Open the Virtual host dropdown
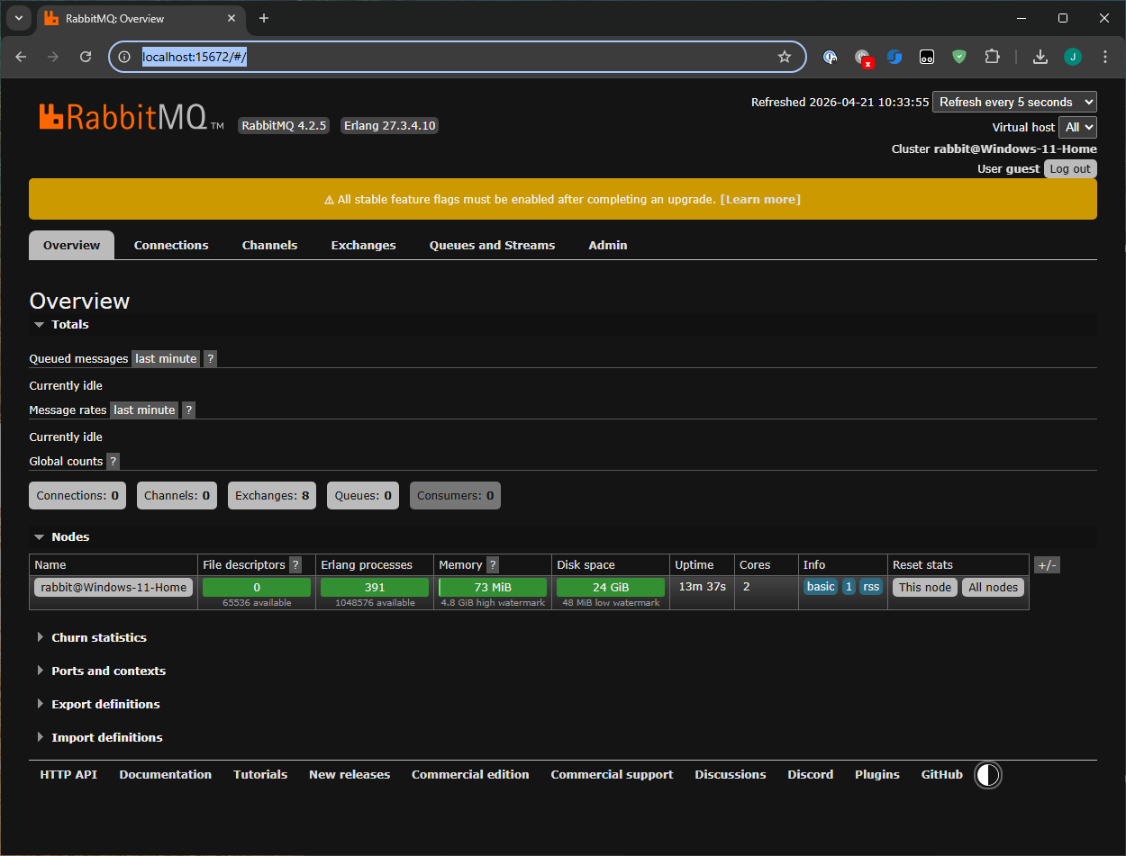Viewport: 1126px width, 856px height. [1077, 127]
